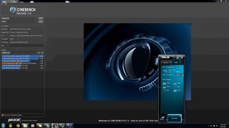
Task: Select the orange AMD FX-6100 Six-Core row
Action: (23, 63)
